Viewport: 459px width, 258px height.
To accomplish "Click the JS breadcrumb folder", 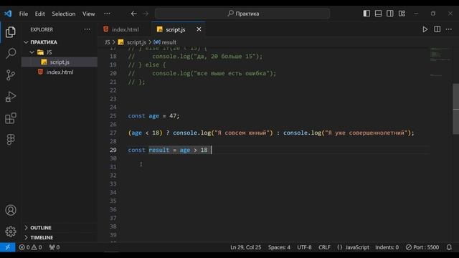I will (x=107, y=42).
